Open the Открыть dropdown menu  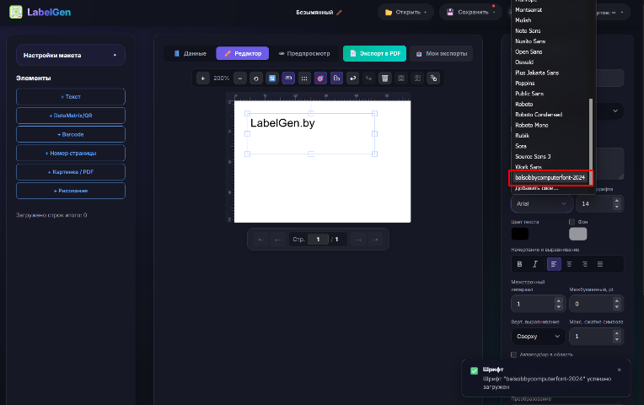pos(405,13)
